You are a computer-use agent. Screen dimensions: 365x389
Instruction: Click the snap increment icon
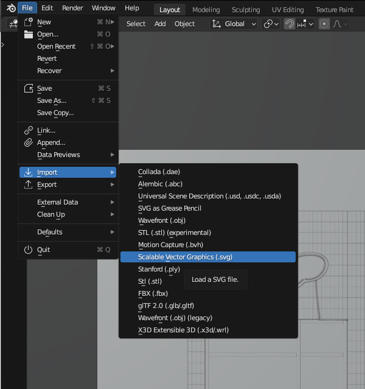pyautogui.click(x=302, y=24)
